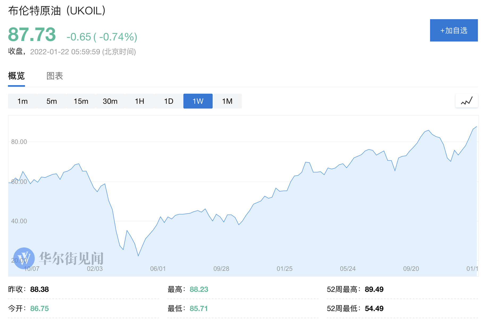
Task: Click the chart's latest peak point
Action: 476,127
